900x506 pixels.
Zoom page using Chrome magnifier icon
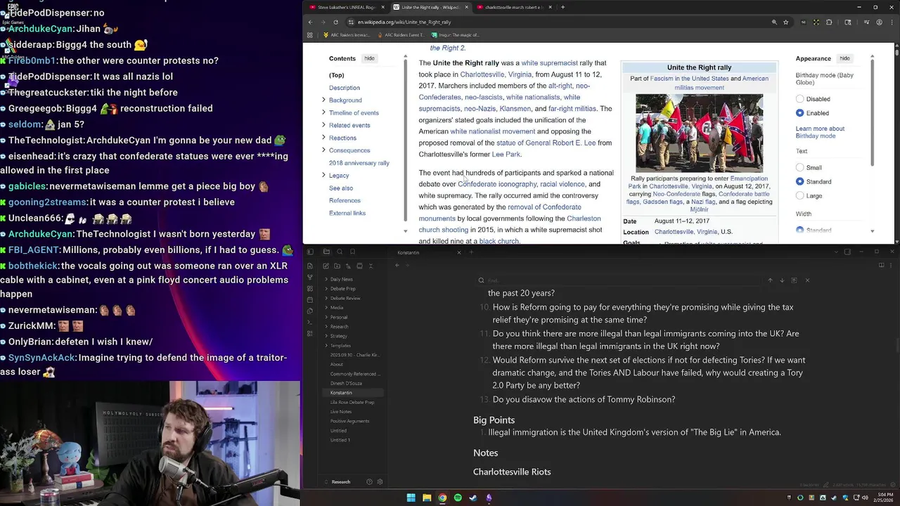pos(774,22)
